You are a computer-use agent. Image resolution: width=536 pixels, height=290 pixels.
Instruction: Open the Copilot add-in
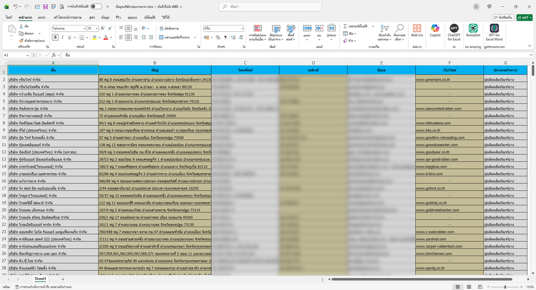[435, 31]
